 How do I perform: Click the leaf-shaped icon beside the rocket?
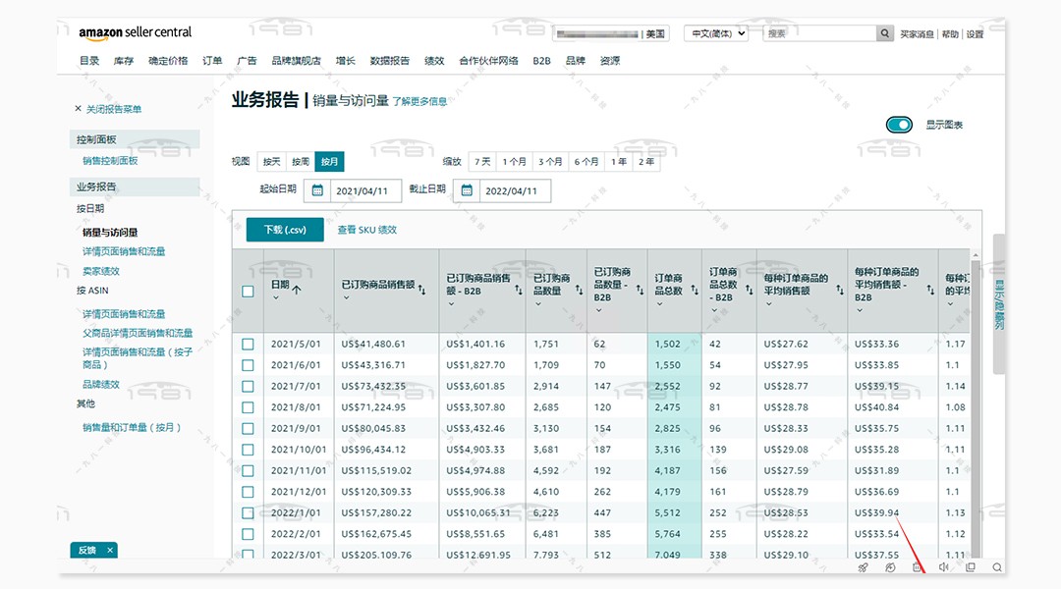coord(890,567)
